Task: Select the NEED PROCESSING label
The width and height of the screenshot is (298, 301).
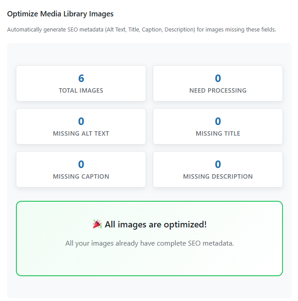Action: pos(218,90)
